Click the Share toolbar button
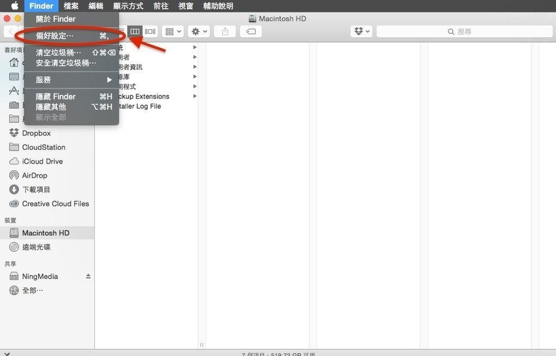Viewport: 556px width, 356px height. point(225,31)
